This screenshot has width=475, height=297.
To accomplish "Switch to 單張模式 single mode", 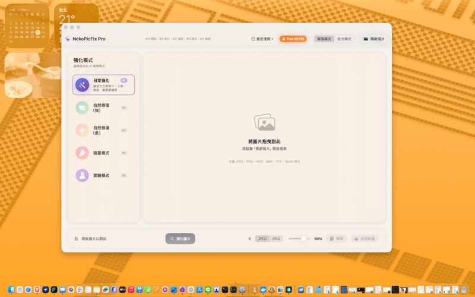I will pyautogui.click(x=324, y=39).
